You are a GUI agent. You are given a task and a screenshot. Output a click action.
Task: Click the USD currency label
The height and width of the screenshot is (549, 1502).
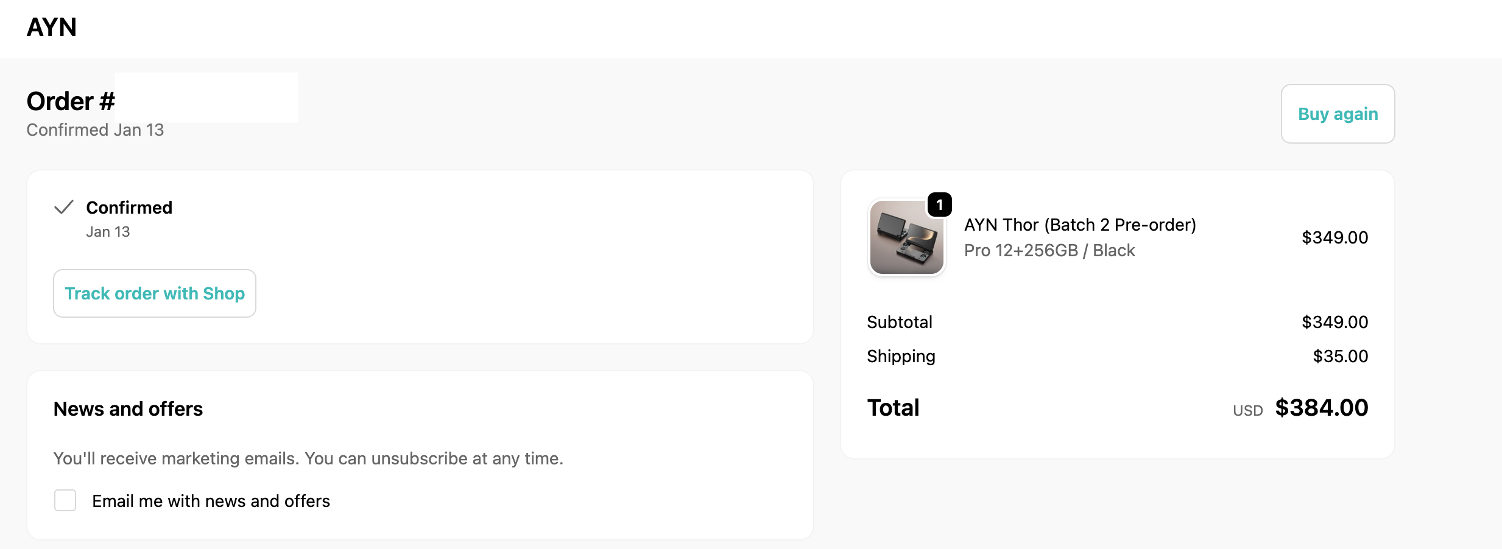click(1248, 411)
